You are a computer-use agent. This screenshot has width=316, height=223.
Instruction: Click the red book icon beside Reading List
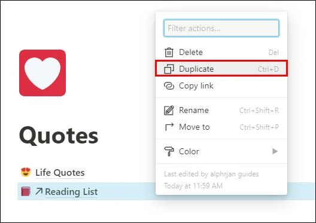[x=26, y=191]
